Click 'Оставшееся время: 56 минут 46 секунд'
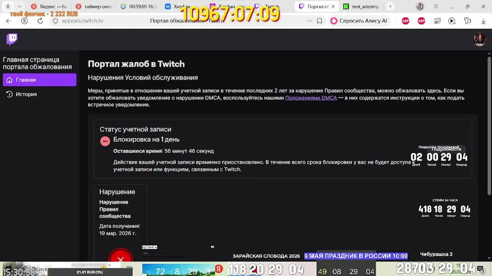 tap(164, 151)
